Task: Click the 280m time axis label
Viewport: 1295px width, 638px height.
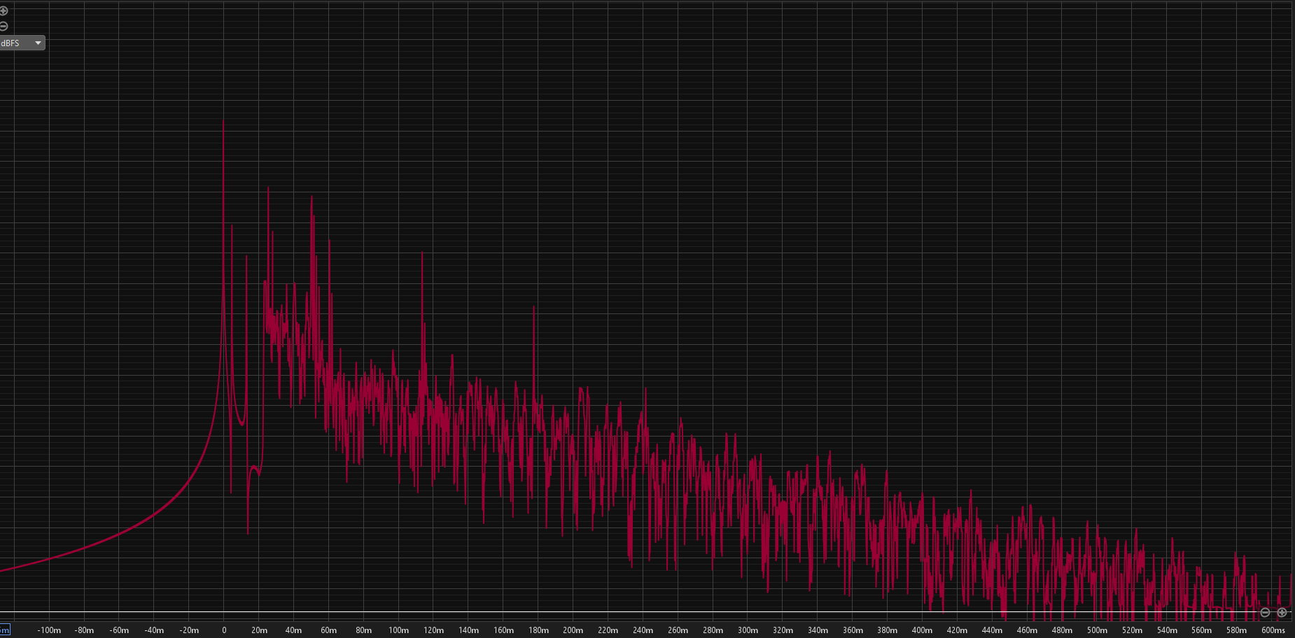Action: [713, 630]
